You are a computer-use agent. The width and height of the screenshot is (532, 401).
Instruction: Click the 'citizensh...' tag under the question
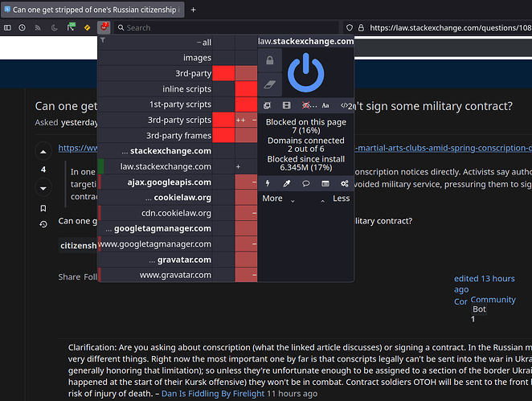pyautogui.click(x=79, y=246)
